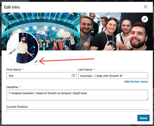154x126 pixels.
Task: Click the First Name label
Action: pos(14,70)
